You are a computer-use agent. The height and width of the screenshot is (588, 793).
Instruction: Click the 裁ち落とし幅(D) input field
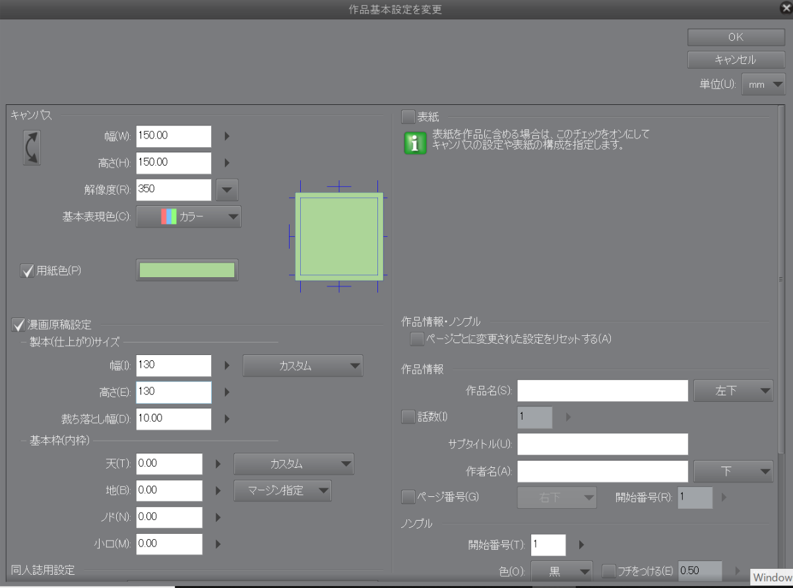pos(174,419)
